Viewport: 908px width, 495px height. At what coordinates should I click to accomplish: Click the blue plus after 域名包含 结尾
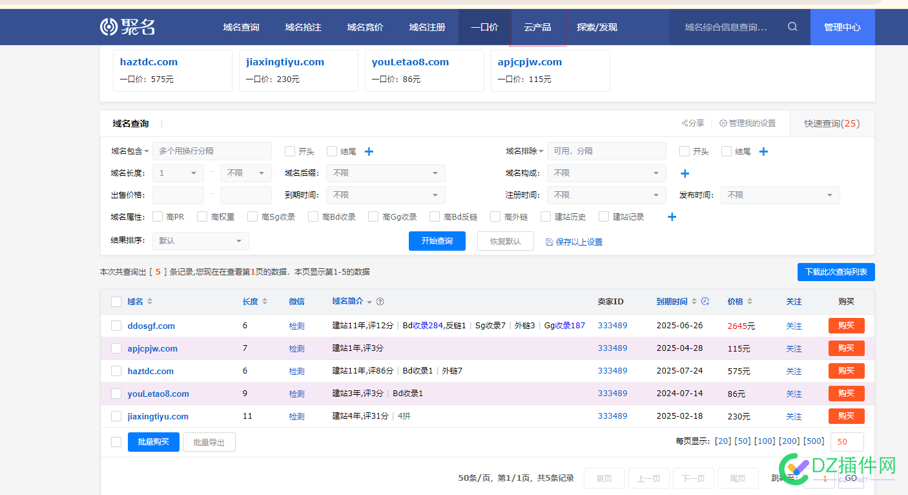(x=369, y=151)
